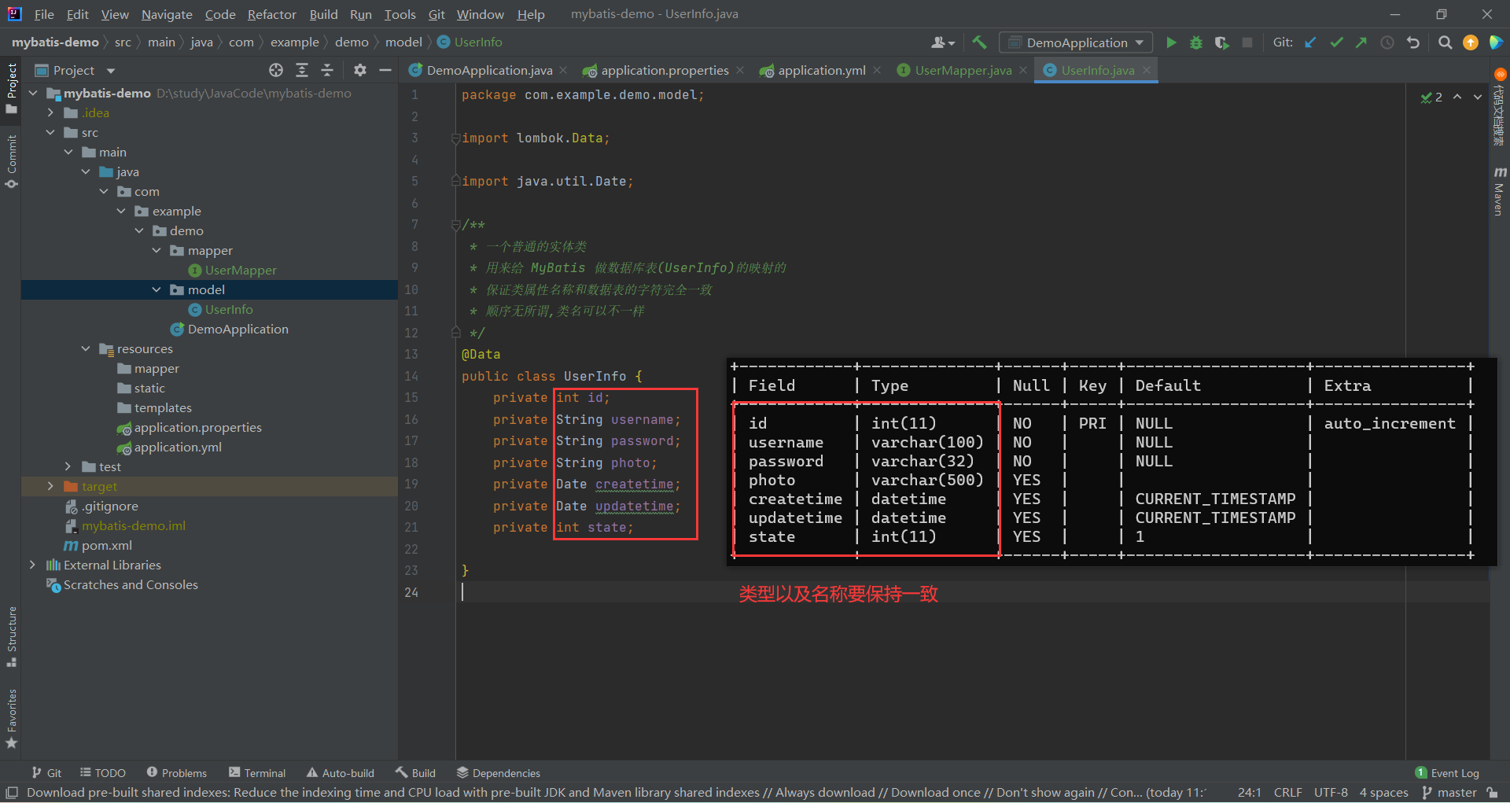Hide the Project panel minus icon

point(385,71)
